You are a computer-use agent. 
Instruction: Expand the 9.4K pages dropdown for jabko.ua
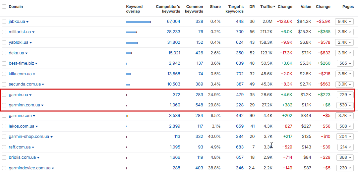344,22
